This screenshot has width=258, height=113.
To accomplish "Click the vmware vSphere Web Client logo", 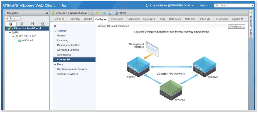I will pos(29,5).
